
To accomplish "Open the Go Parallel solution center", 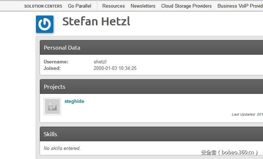I will (x=80, y=6).
